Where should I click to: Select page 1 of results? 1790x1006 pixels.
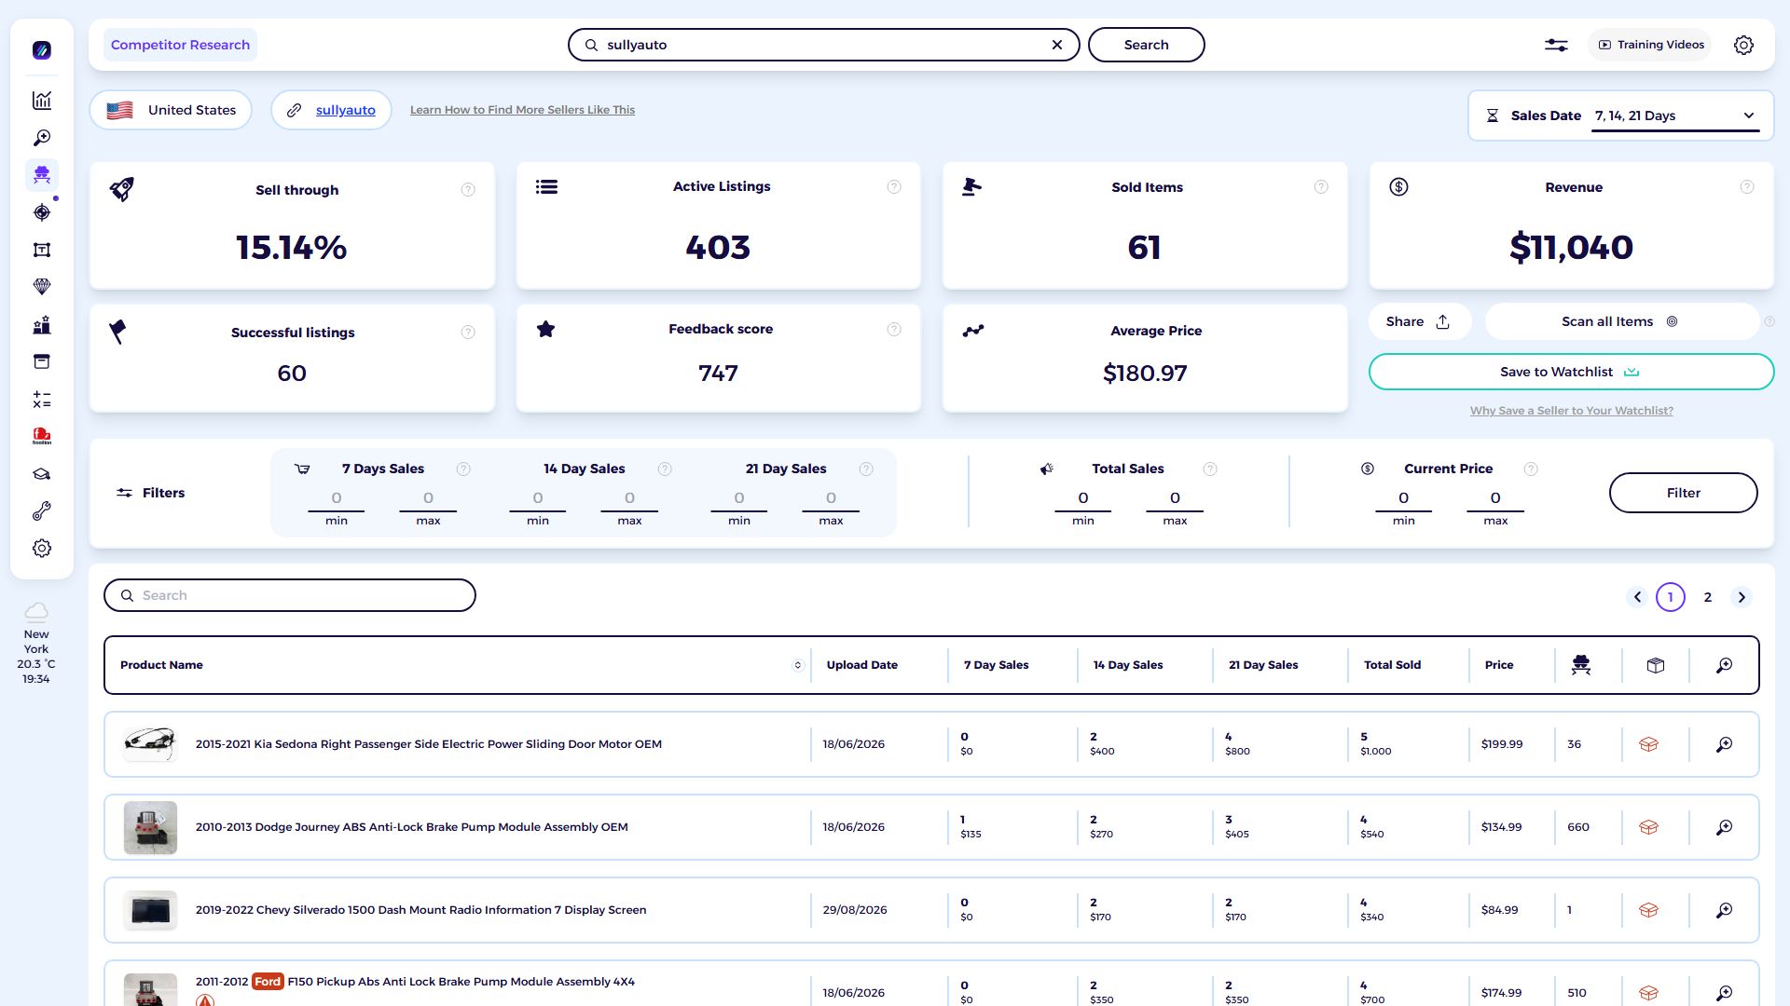pyautogui.click(x=1671, y=597)
